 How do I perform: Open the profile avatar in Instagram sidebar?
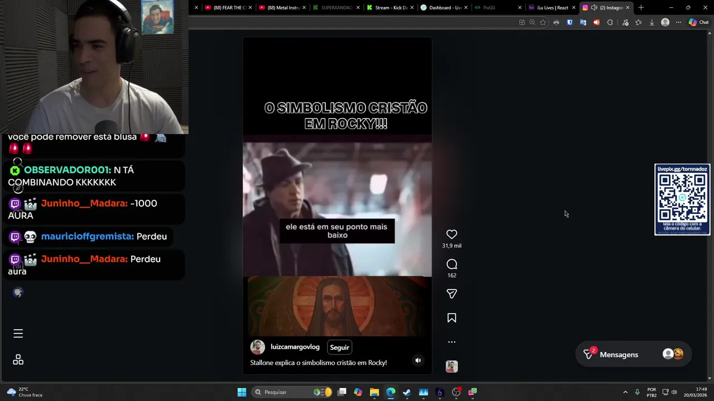pyautogui.click(x=18, y=292)
